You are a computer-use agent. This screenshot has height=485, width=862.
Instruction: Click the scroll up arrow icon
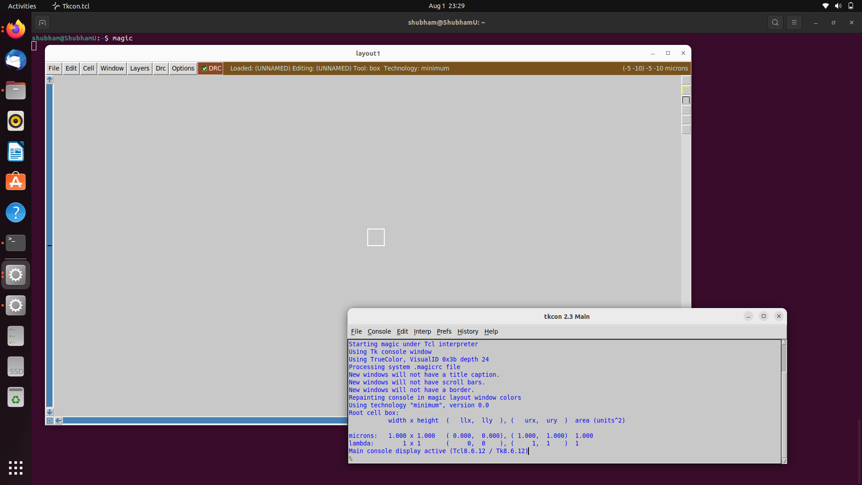point(50,79)
